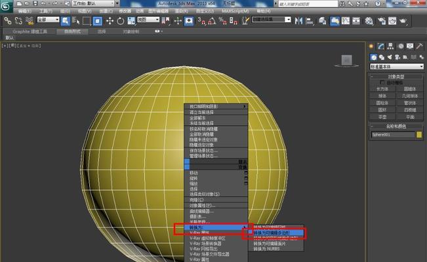This screenshot has width=427, height=262.
Task: Open the Curve Editor icon
Action: click(346, 21)
